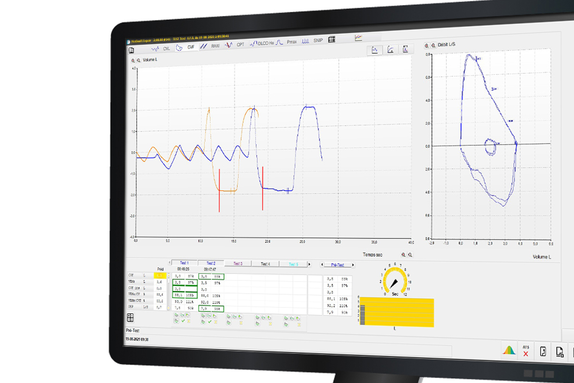Open the colored bell-curve distribution icon

(x=509, y=350)
